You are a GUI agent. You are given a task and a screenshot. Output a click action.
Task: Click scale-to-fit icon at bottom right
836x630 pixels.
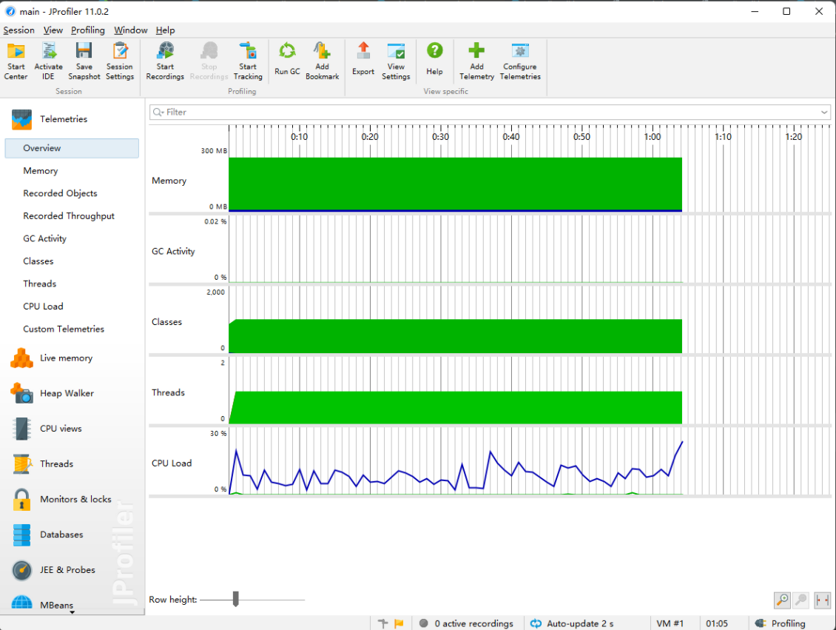(822, 600)
